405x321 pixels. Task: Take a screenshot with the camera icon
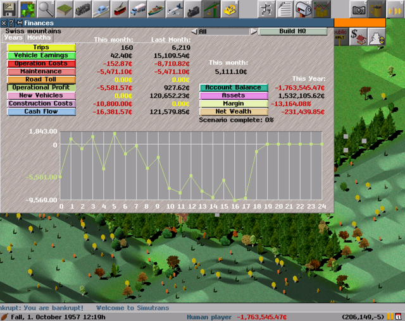(x=358, y=9)
